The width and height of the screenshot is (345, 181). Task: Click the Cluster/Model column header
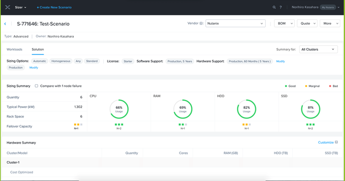click(17, 153)
